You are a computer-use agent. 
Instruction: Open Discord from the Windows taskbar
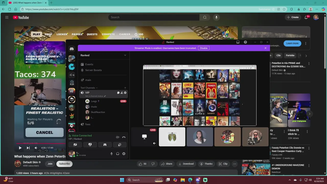coord(198,180)
